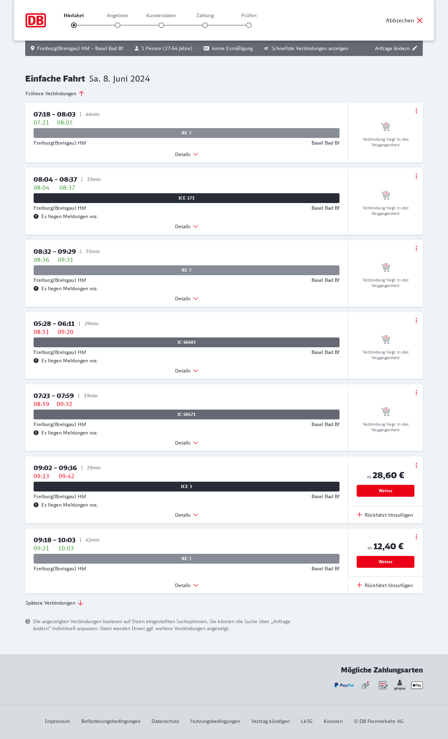The height and width of the screenshot is (739, 448).
Task: Add return trip to 09:18 RE 7 connection
Action: [x=385, y=585]
